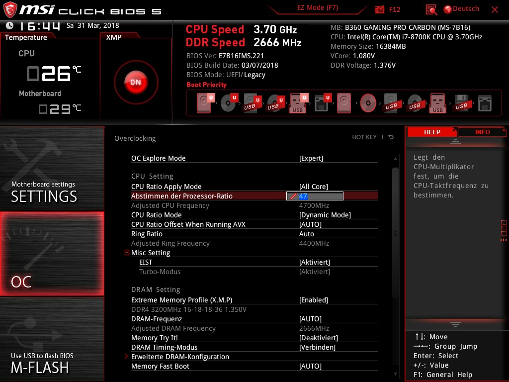Image resolution: width=509 pixels, height=382 pixels.
Task: Open the OC overclocking menu tile
Action: [x=52, y=254]
